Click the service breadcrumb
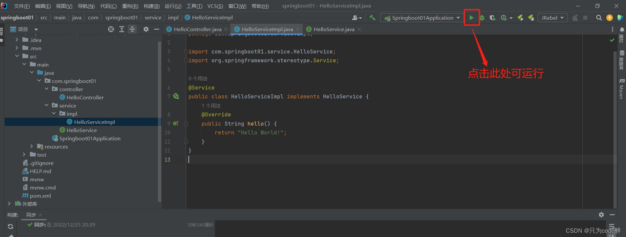The image size is (626, 237). [x=153, y=18]
